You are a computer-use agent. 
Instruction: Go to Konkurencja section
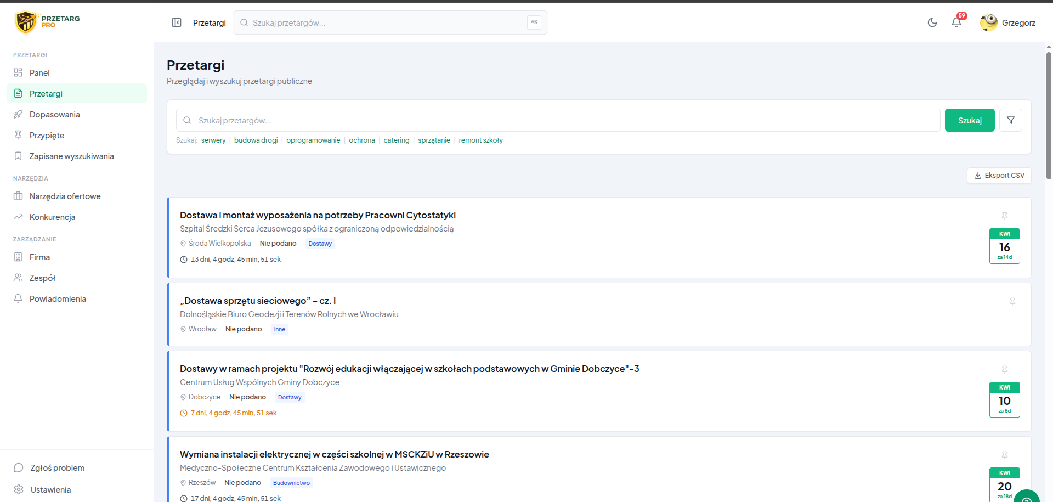pyautogui.click(x=77, y=217)
